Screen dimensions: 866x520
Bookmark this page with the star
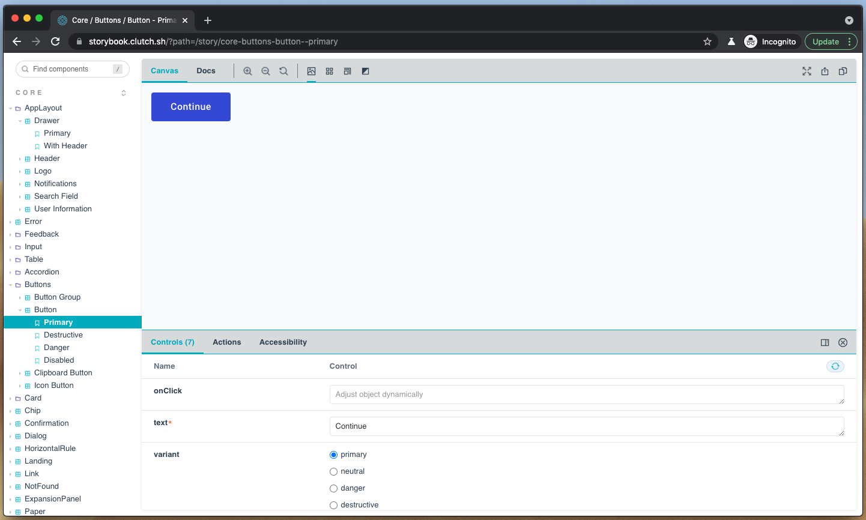coord(707,41)
